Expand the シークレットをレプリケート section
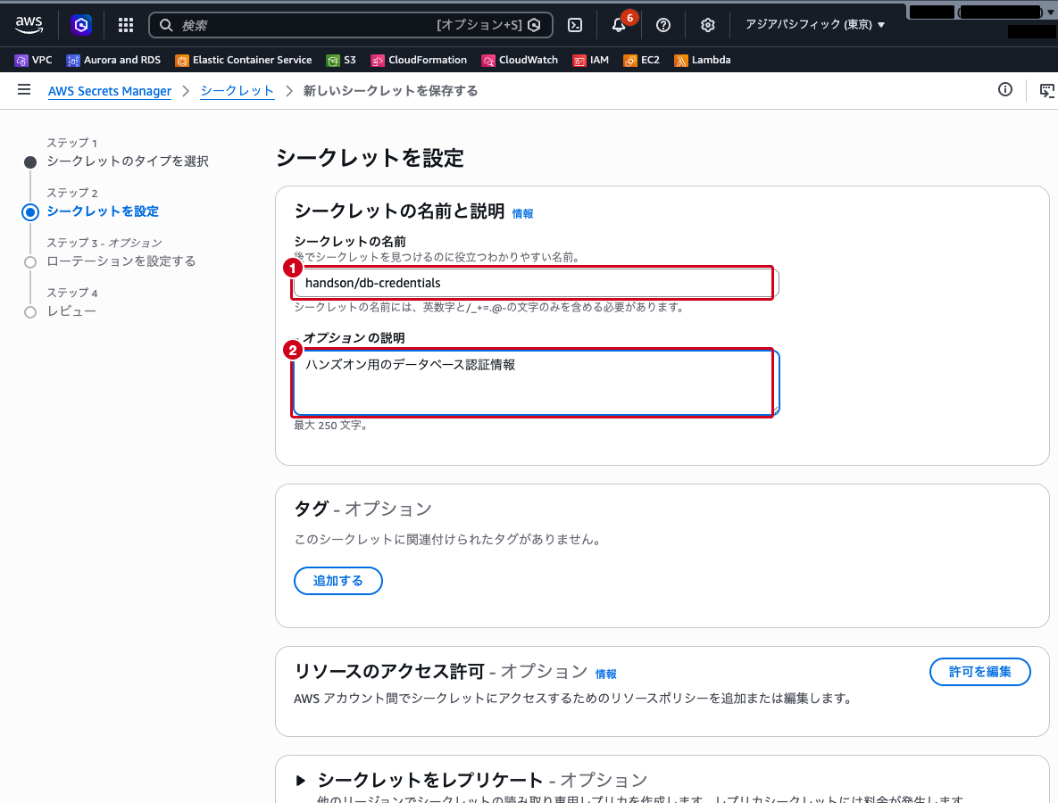 click(300, 781)
